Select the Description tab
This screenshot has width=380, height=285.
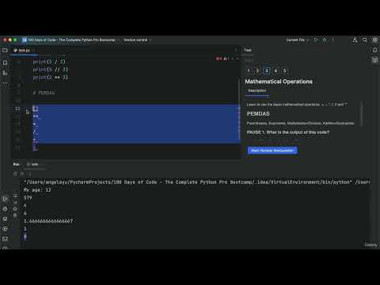click(256, 90)
